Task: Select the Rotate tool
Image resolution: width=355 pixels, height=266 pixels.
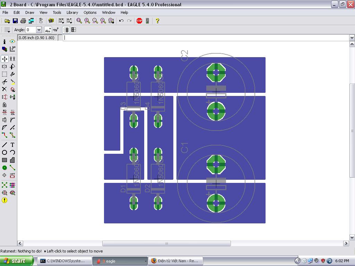Action: (x=12, y=66)
